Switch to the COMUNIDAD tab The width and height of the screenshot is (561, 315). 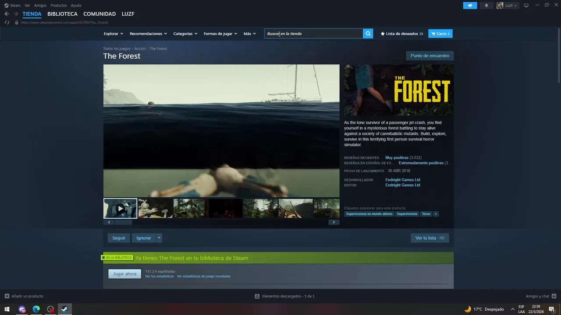point(99,14)
